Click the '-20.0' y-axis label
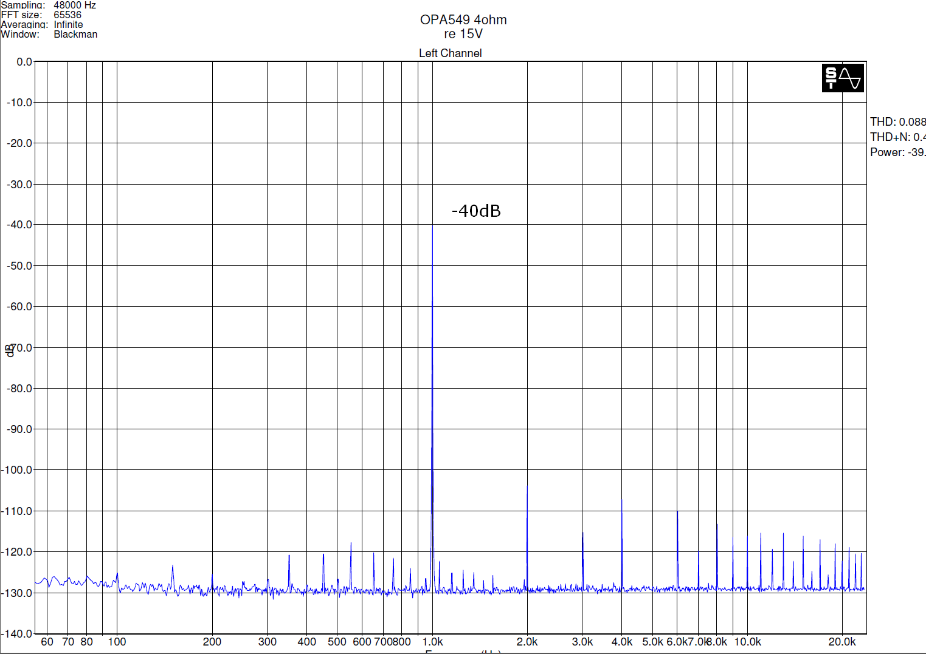926x654 pixels. [19, 143]
